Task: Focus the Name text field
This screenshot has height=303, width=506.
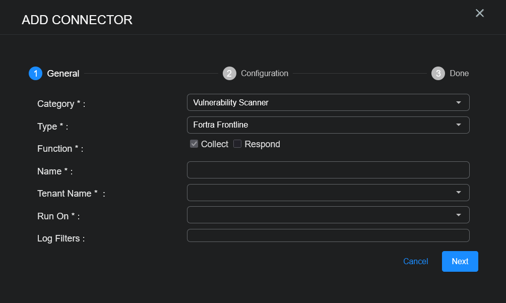Action: click(328, 170)
